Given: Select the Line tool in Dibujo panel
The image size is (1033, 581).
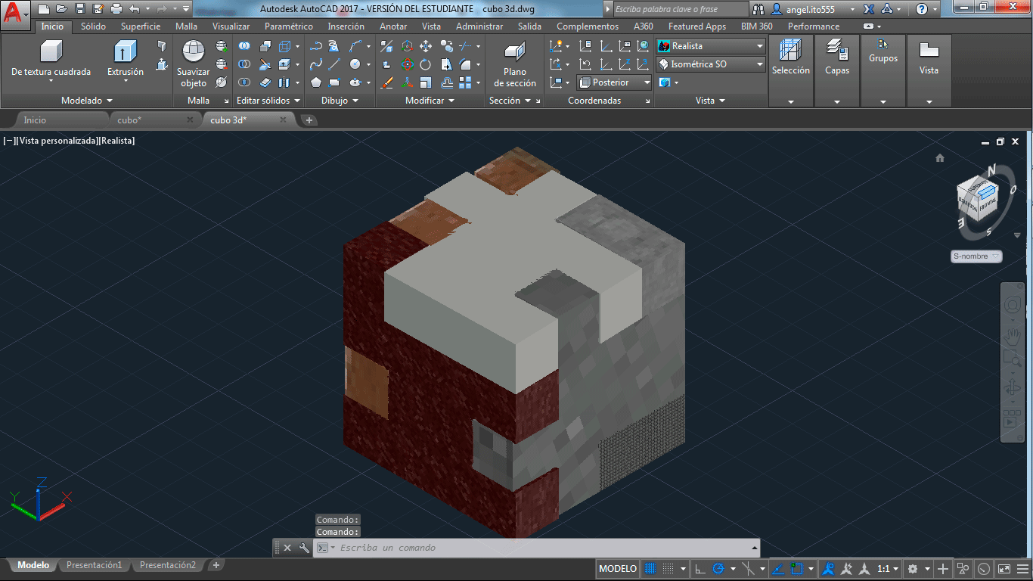Looking at the screenshot, I should click(x=334, y=64).
